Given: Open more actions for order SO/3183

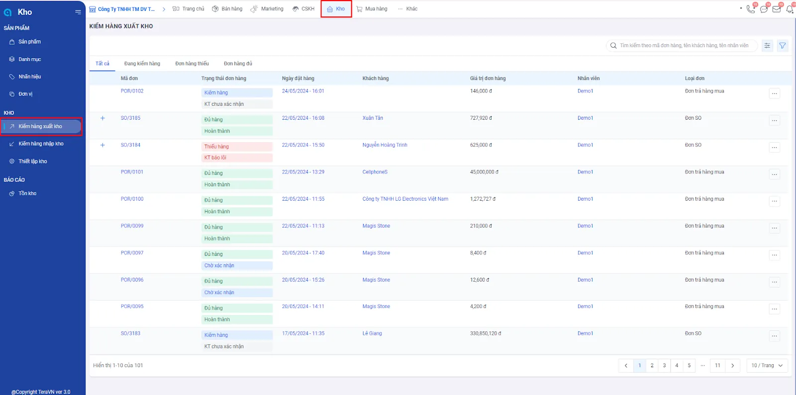Looking at the screenshot, I should pyautogui.click(x=775, y=336).
